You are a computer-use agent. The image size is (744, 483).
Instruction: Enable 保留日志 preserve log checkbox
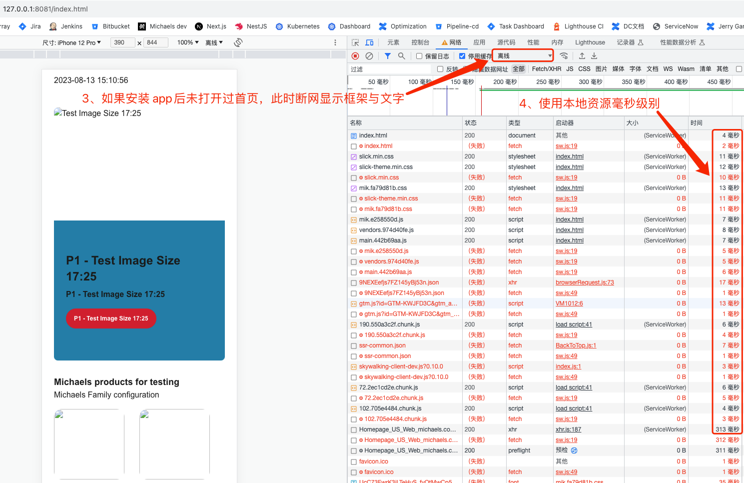pos(419,56)
